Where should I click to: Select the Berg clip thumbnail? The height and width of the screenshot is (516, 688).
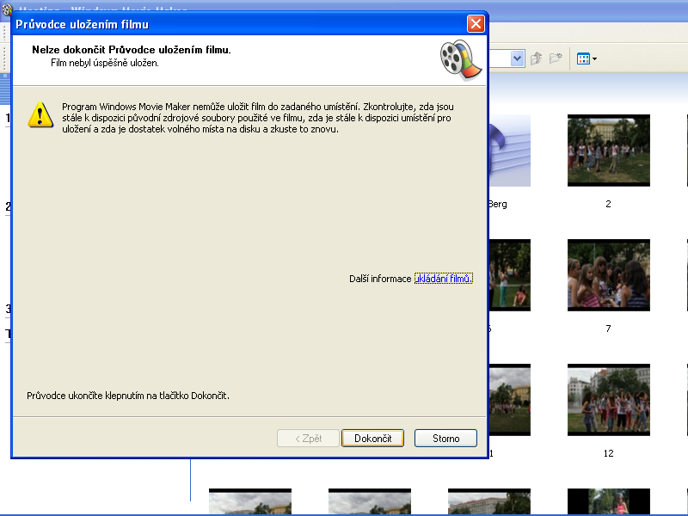[x=510, y=150]
